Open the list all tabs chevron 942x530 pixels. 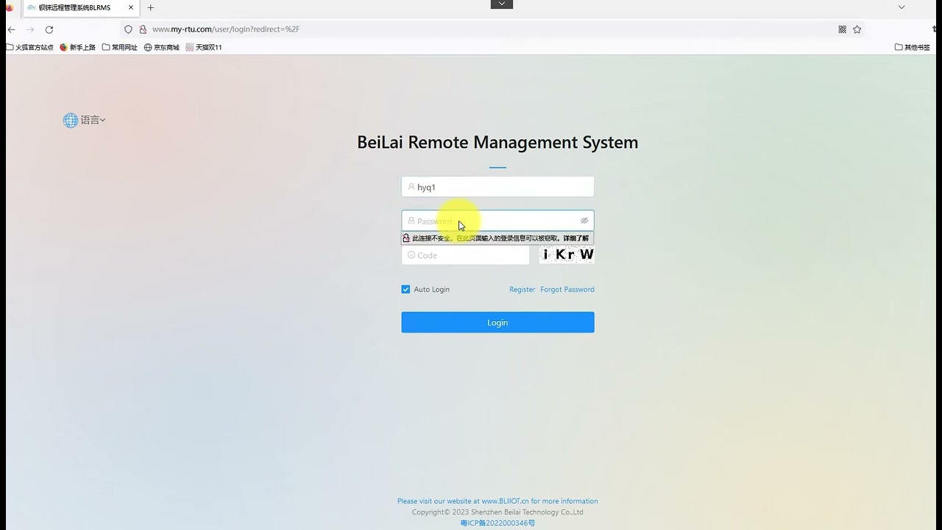[x=902, y=7]
